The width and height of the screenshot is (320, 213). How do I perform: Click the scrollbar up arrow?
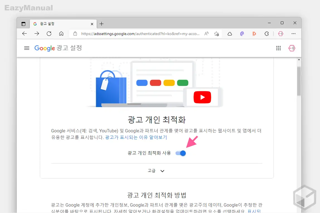click(x=299, y=60)
